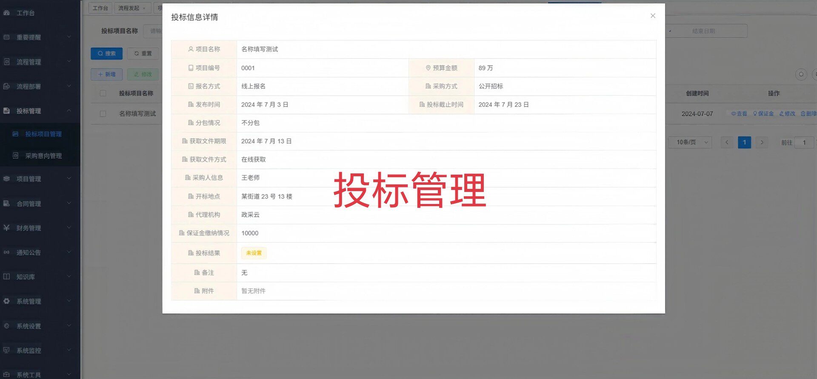Go to next page arrow

762,142
